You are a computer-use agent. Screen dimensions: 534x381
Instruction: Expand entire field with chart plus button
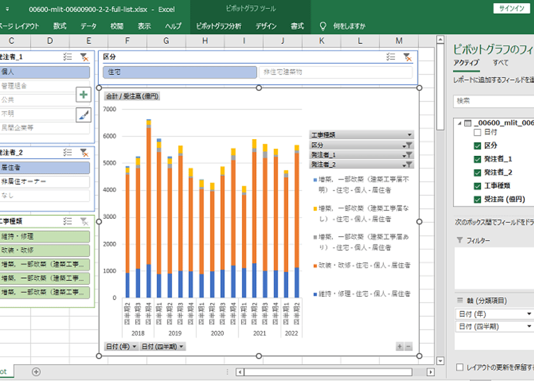point(400,346)
